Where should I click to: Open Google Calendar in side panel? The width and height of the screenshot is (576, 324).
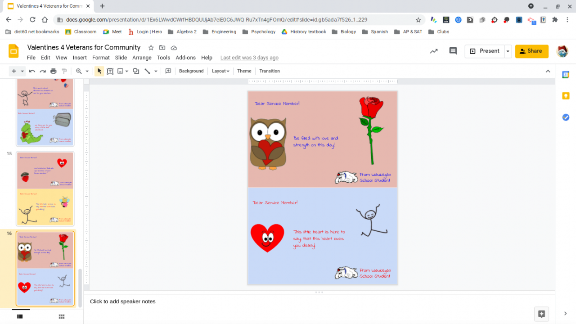[x=566, y=75]
